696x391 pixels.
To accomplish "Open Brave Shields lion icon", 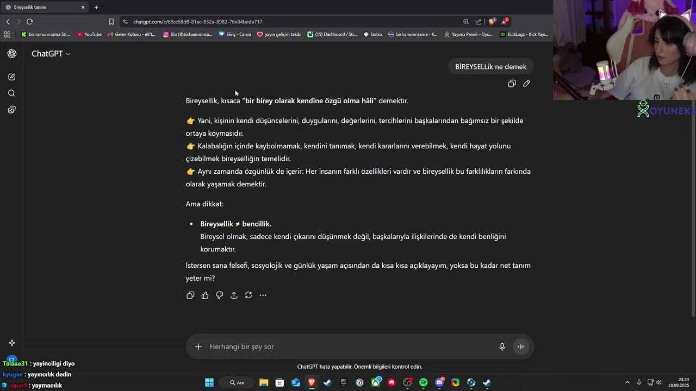I will tap(492, 22).
